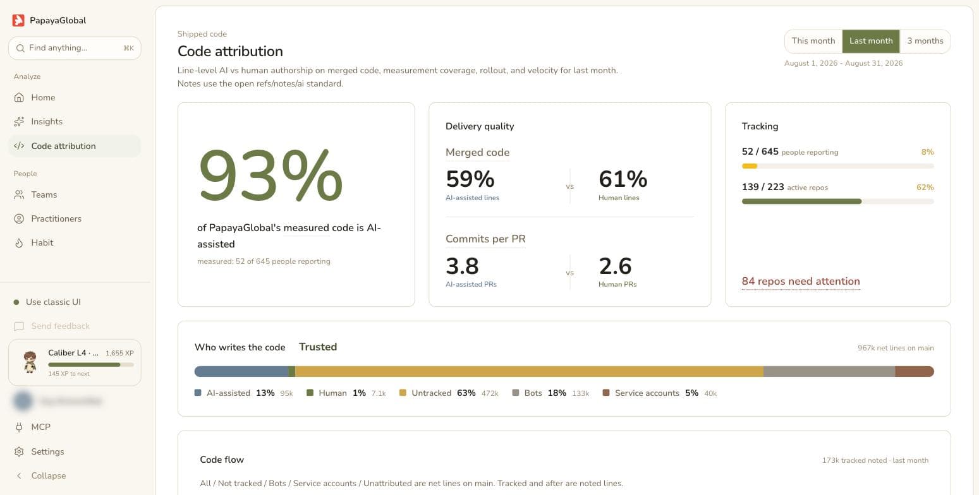The height and width of the screenshot is (495, 979).
Task: Open MCP settings
Action: [x=75, y=427]
